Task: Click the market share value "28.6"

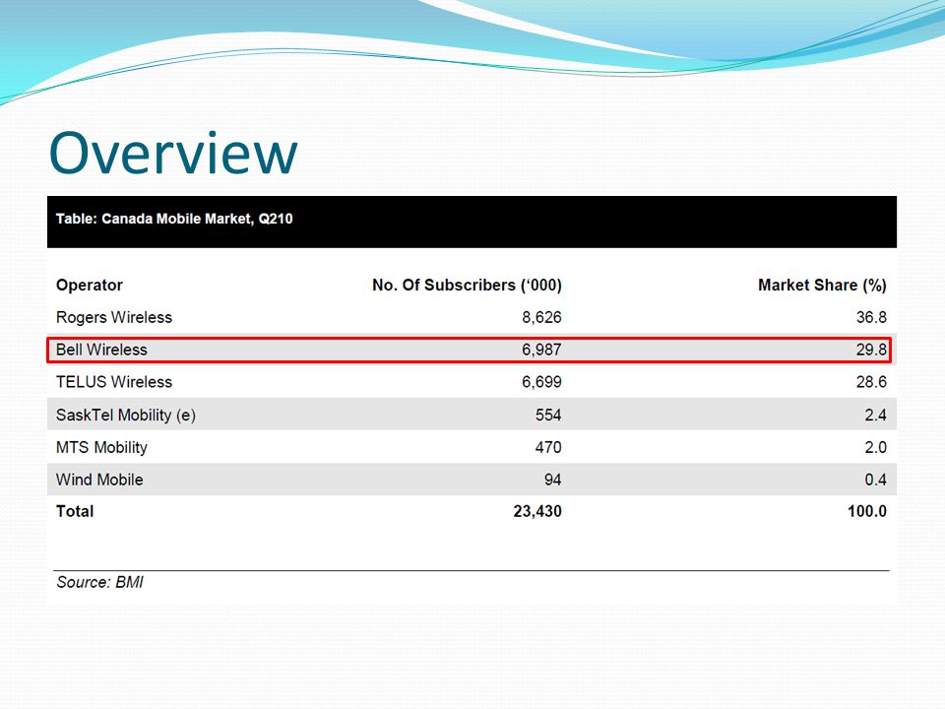Action: click(871, 382)
